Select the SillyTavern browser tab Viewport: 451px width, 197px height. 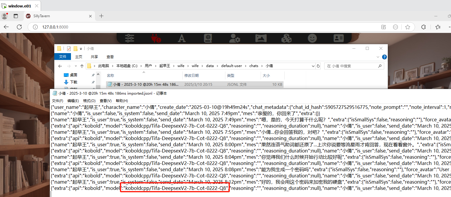(x=59, y=16)
